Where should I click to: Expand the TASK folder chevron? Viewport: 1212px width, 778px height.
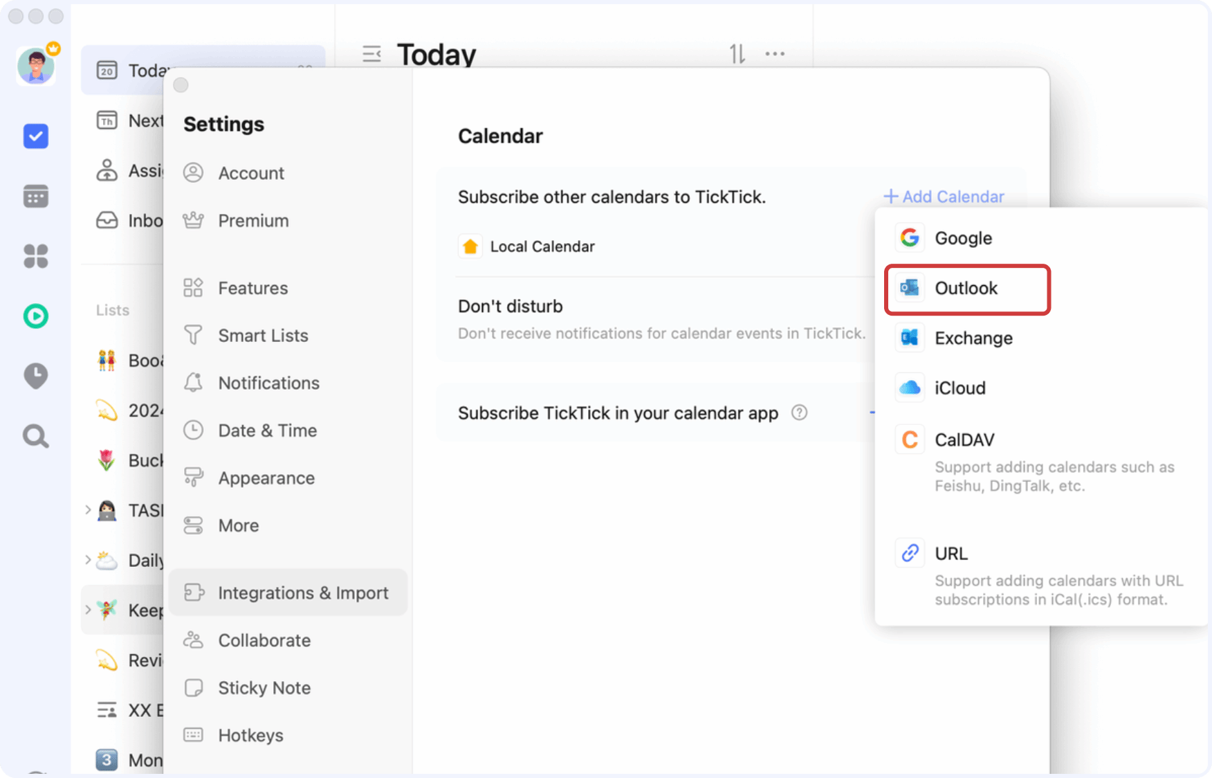tap(88, 511)
